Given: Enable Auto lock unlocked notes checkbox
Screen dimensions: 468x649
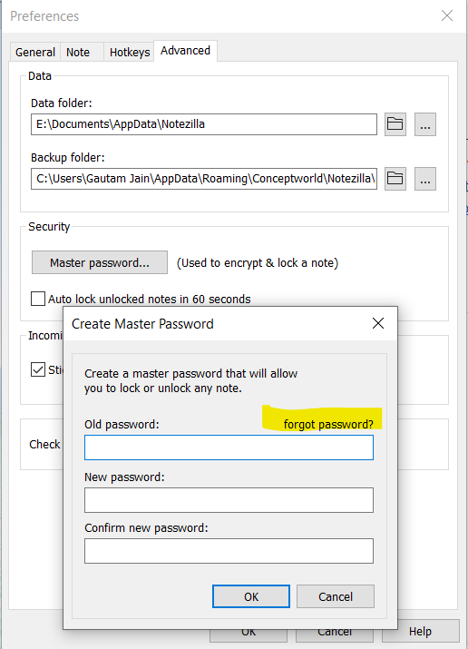Looking at the screenshot, I should (x=38, y=299).
